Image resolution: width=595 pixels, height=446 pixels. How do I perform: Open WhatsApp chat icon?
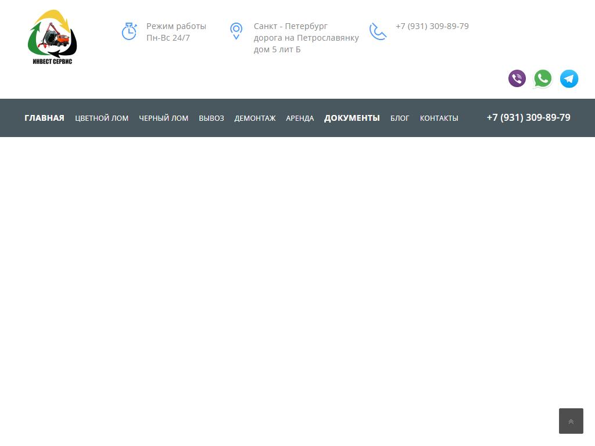543,78
